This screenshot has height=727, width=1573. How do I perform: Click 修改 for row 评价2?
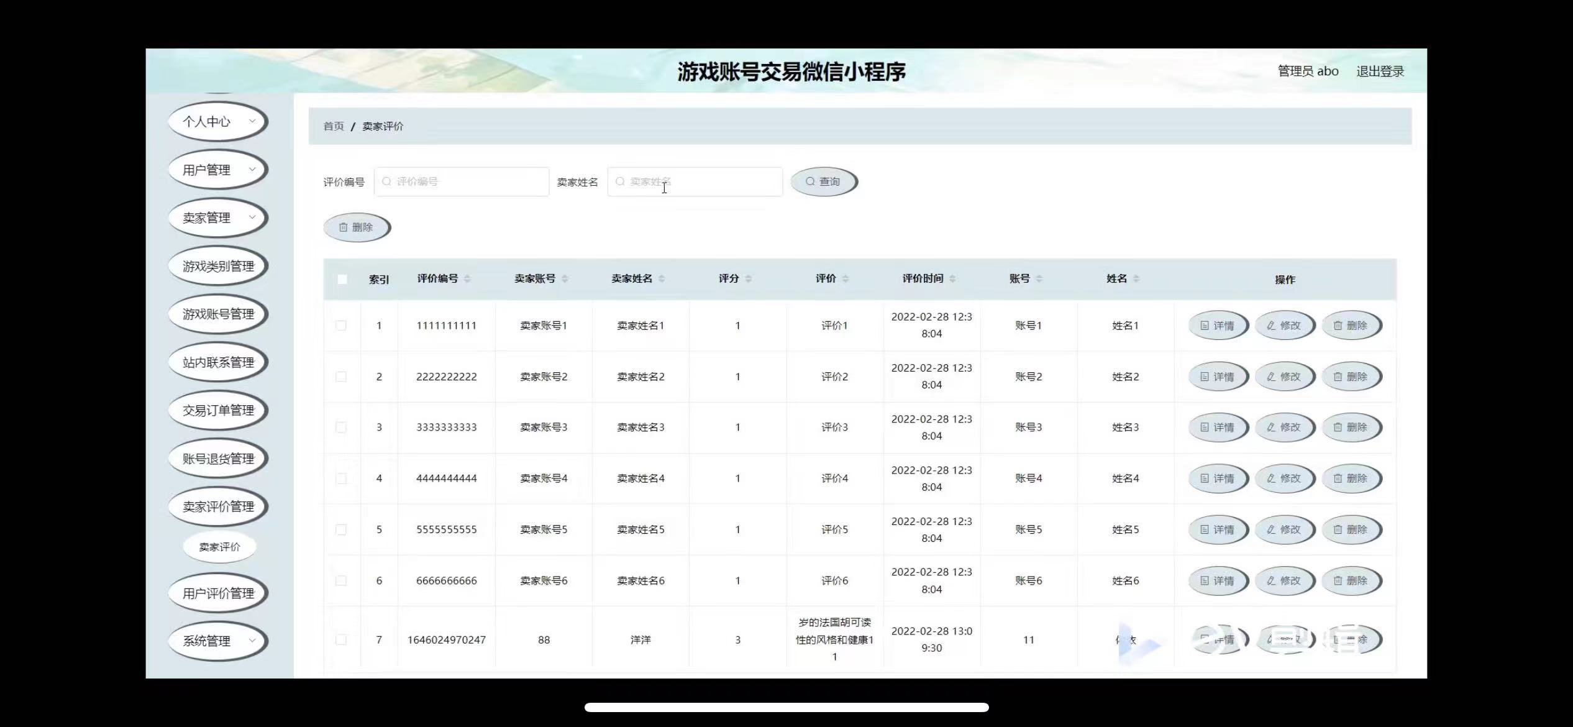(1285, 377)
